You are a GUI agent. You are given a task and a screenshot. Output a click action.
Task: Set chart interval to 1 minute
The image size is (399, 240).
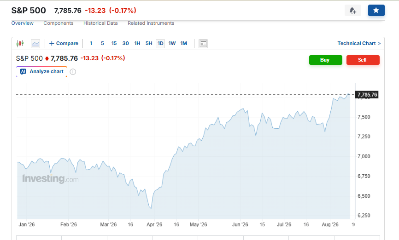[91, 43]
